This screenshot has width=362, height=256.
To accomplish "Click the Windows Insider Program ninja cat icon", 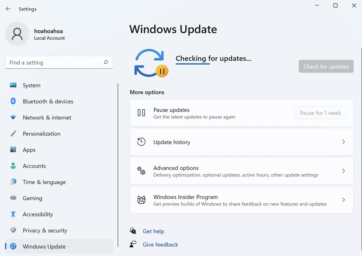I will [141, 200].
